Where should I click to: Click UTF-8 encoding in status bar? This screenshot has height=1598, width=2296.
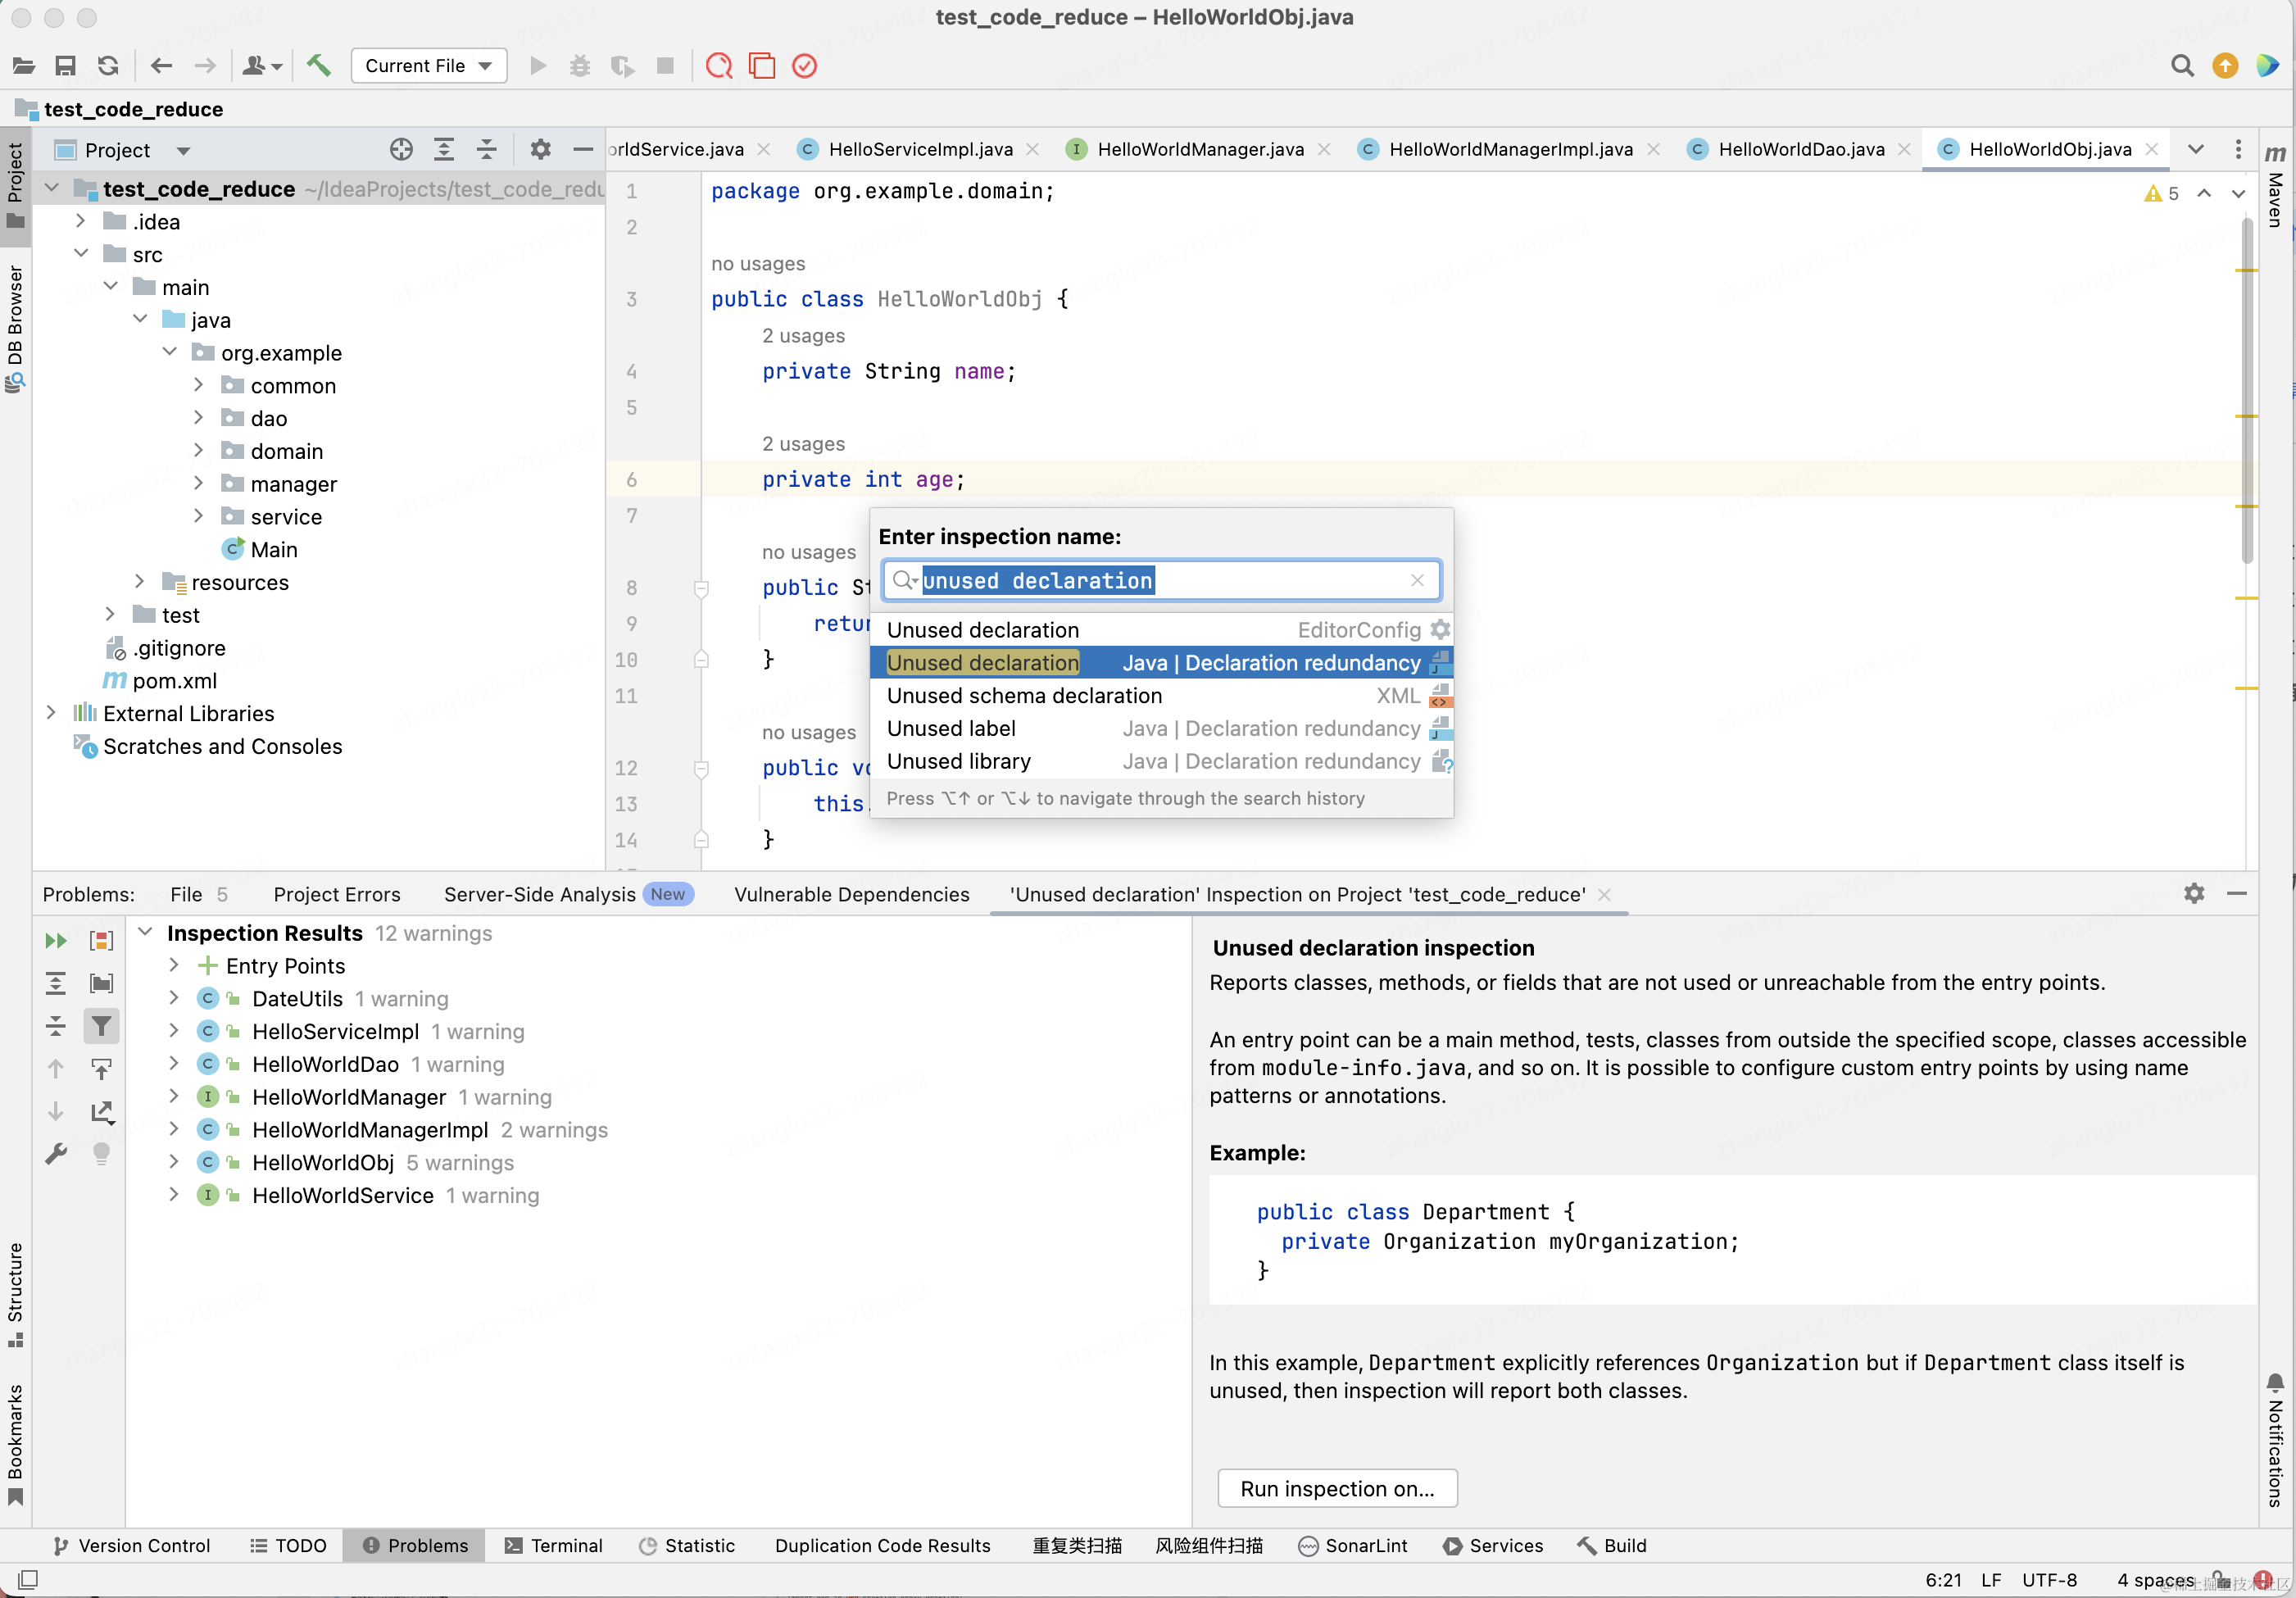tap(2049, 1580)
